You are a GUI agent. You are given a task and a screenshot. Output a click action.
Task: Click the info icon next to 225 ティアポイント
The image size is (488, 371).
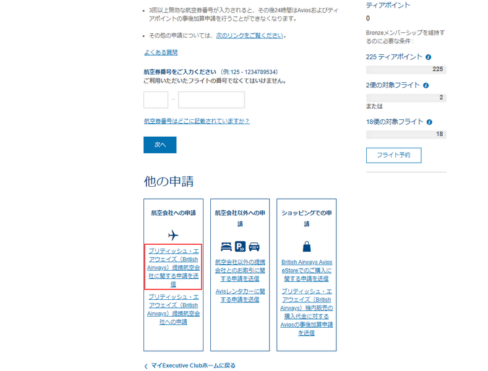tap(428, 58)
